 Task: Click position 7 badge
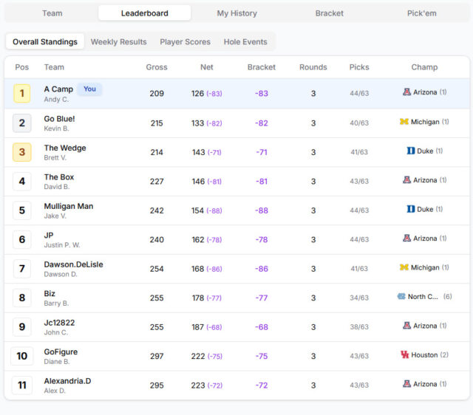(x=21, y=269)
